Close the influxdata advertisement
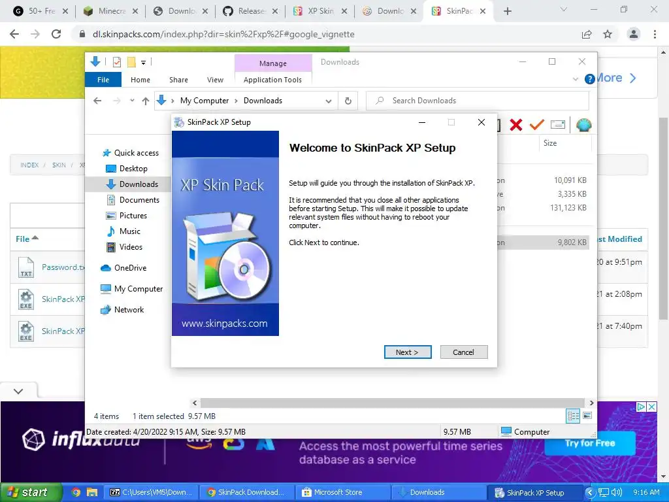669x502 pixels. 651,407
